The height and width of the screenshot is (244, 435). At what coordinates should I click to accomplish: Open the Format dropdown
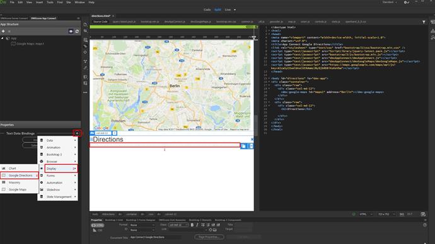142,225
